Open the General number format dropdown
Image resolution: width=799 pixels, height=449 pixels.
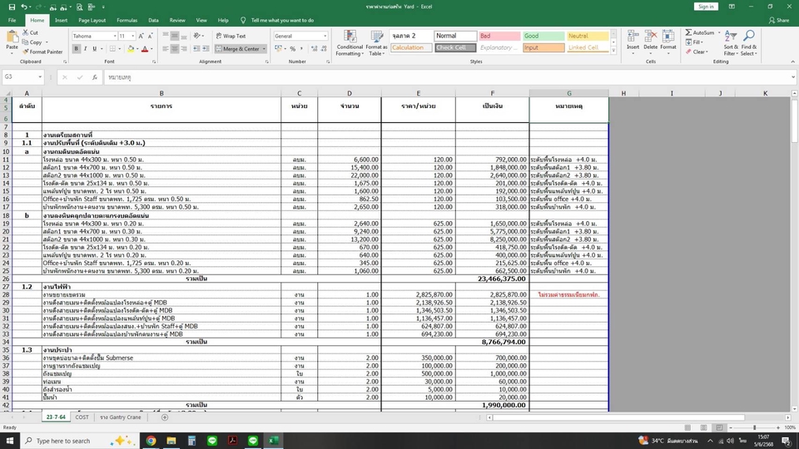point(325,36)
